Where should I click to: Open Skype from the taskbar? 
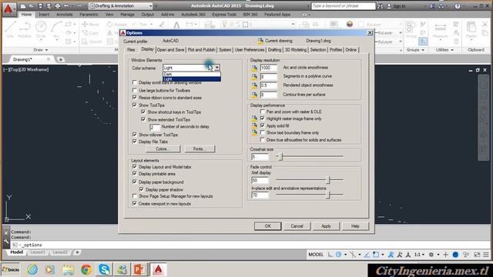pyautogui.click(x=104, y=269)
